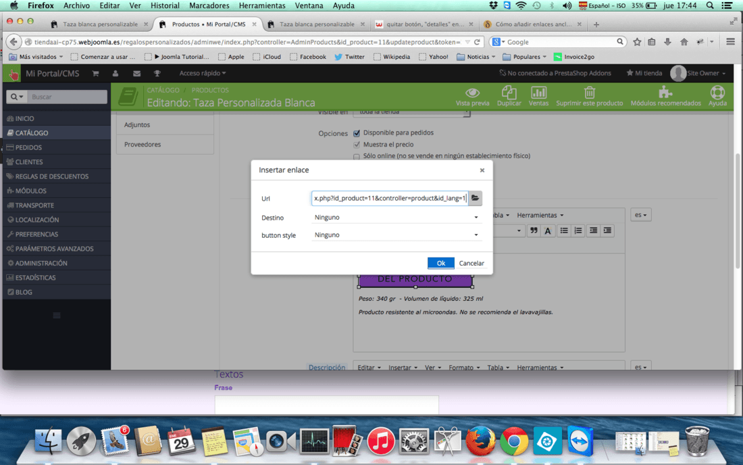Click the shopping cart icon in admin header
Screen dimensions: 743x465
click(x=95, y=74)
